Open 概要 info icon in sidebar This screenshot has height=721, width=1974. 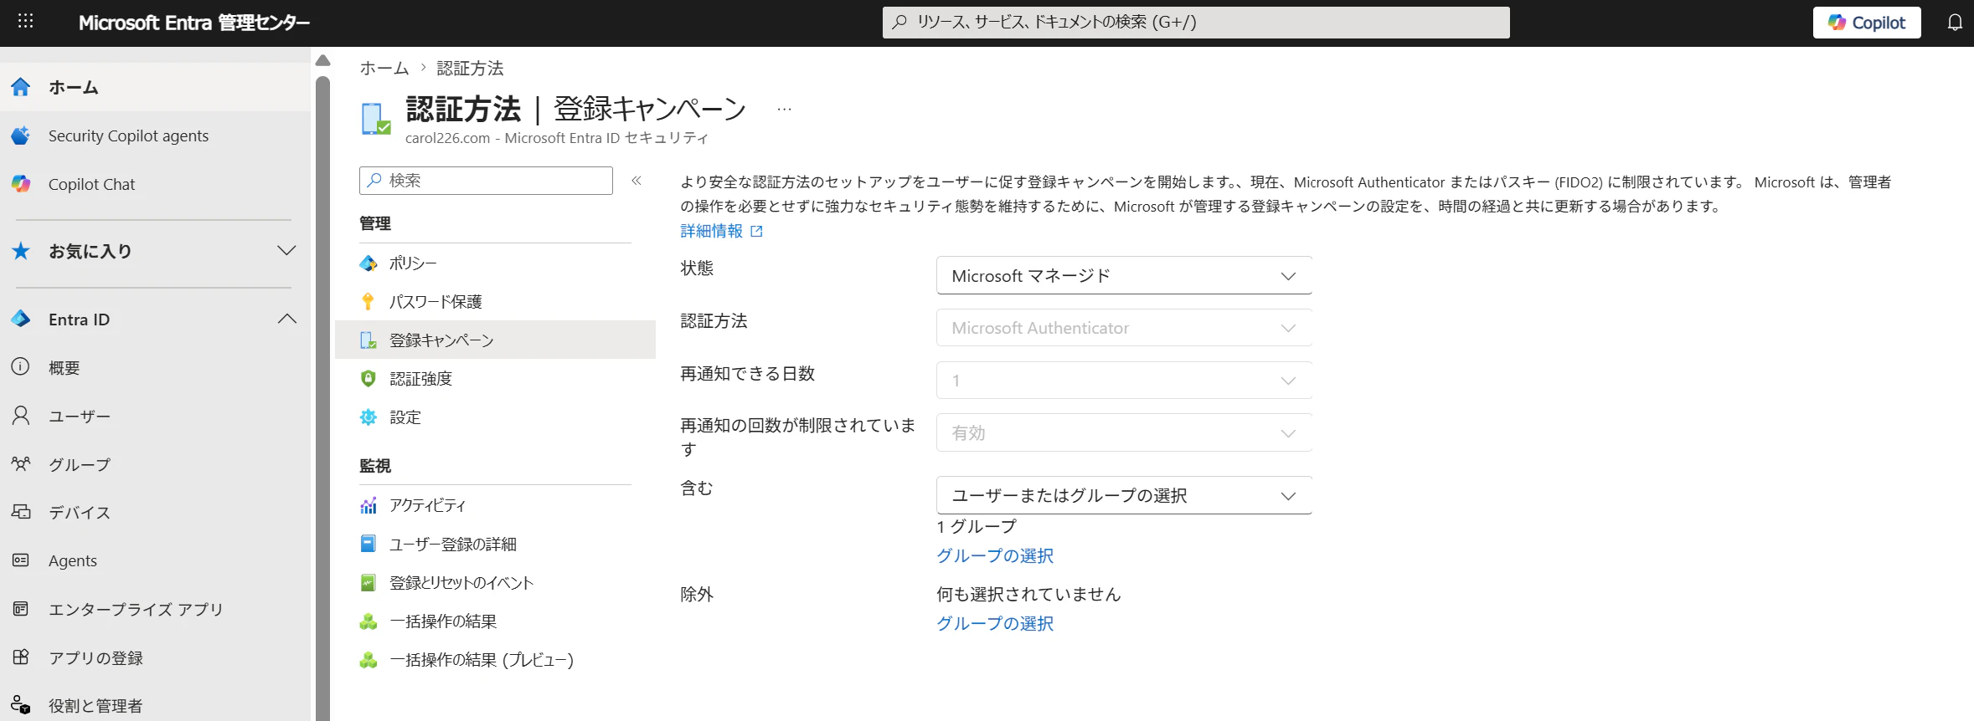click(x=21, y=367)
